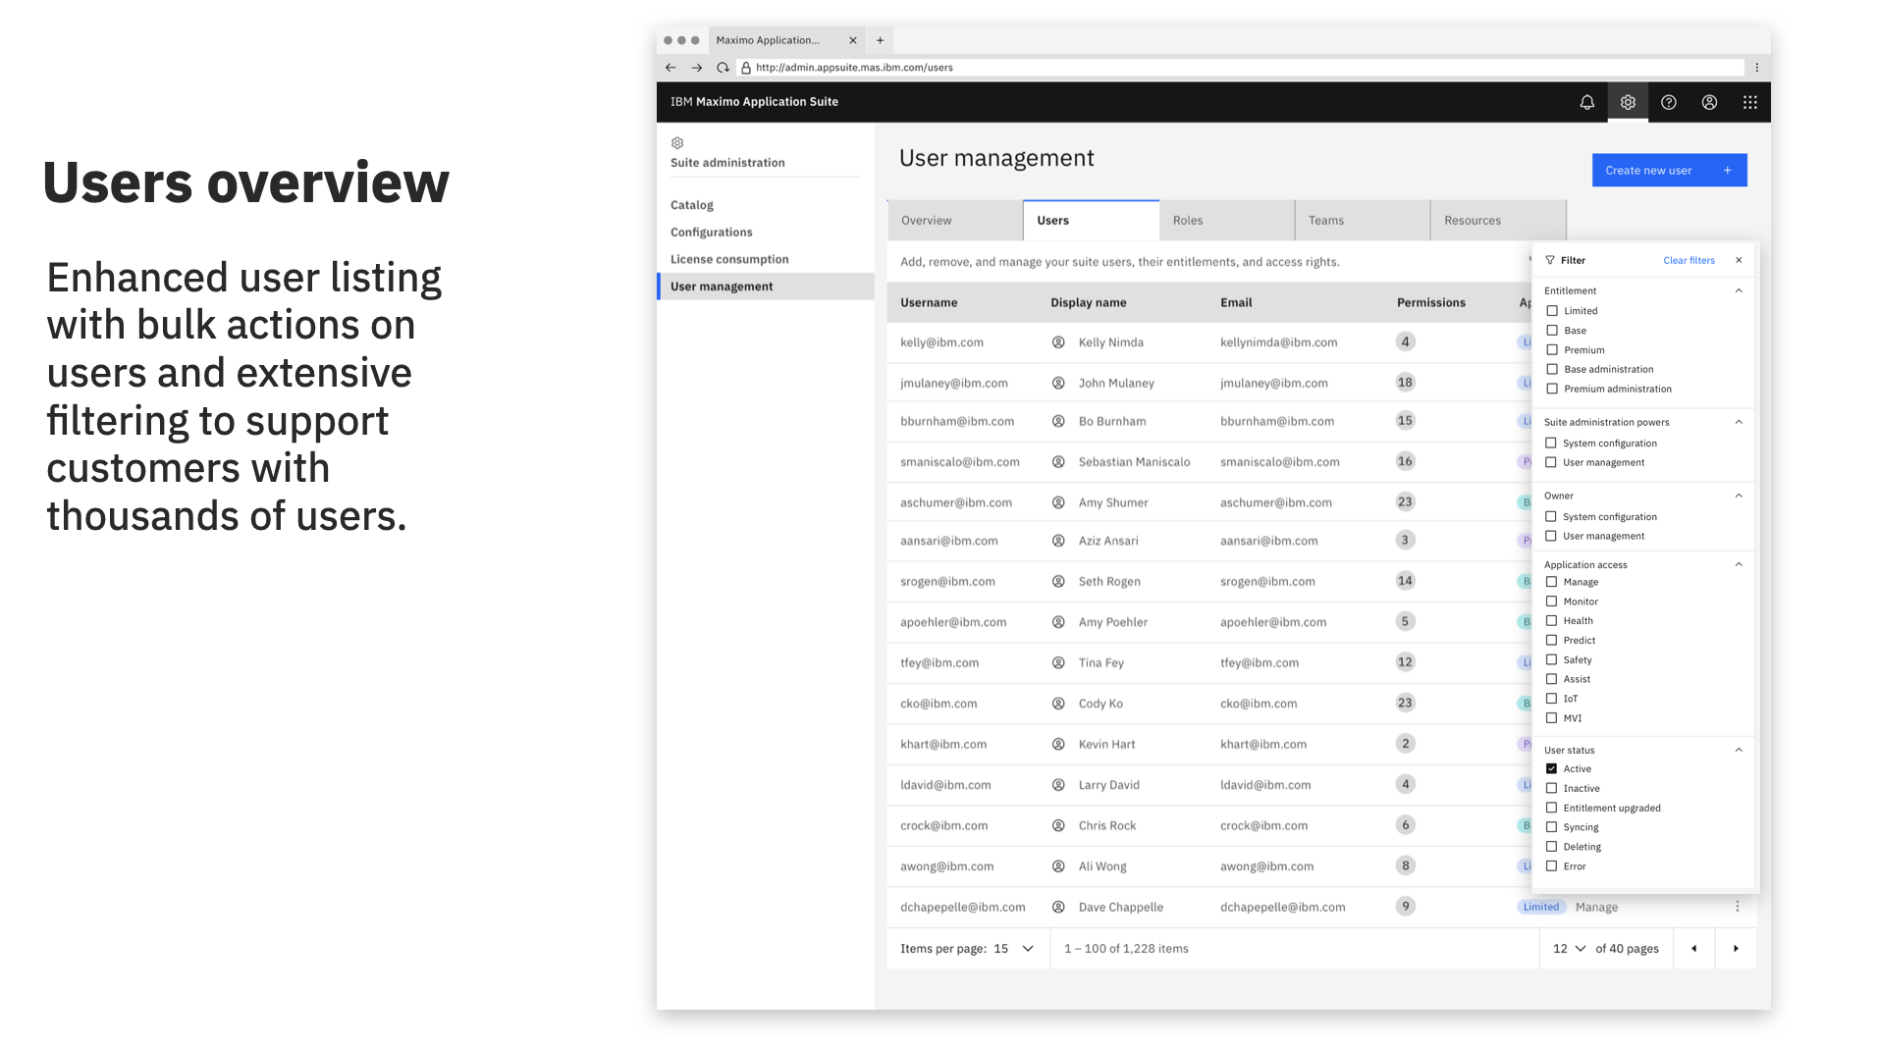Click the avatar icon beside Dave Chappelle
The height and width of the screenshot is (1048, 1877).
coord(1058,907)
